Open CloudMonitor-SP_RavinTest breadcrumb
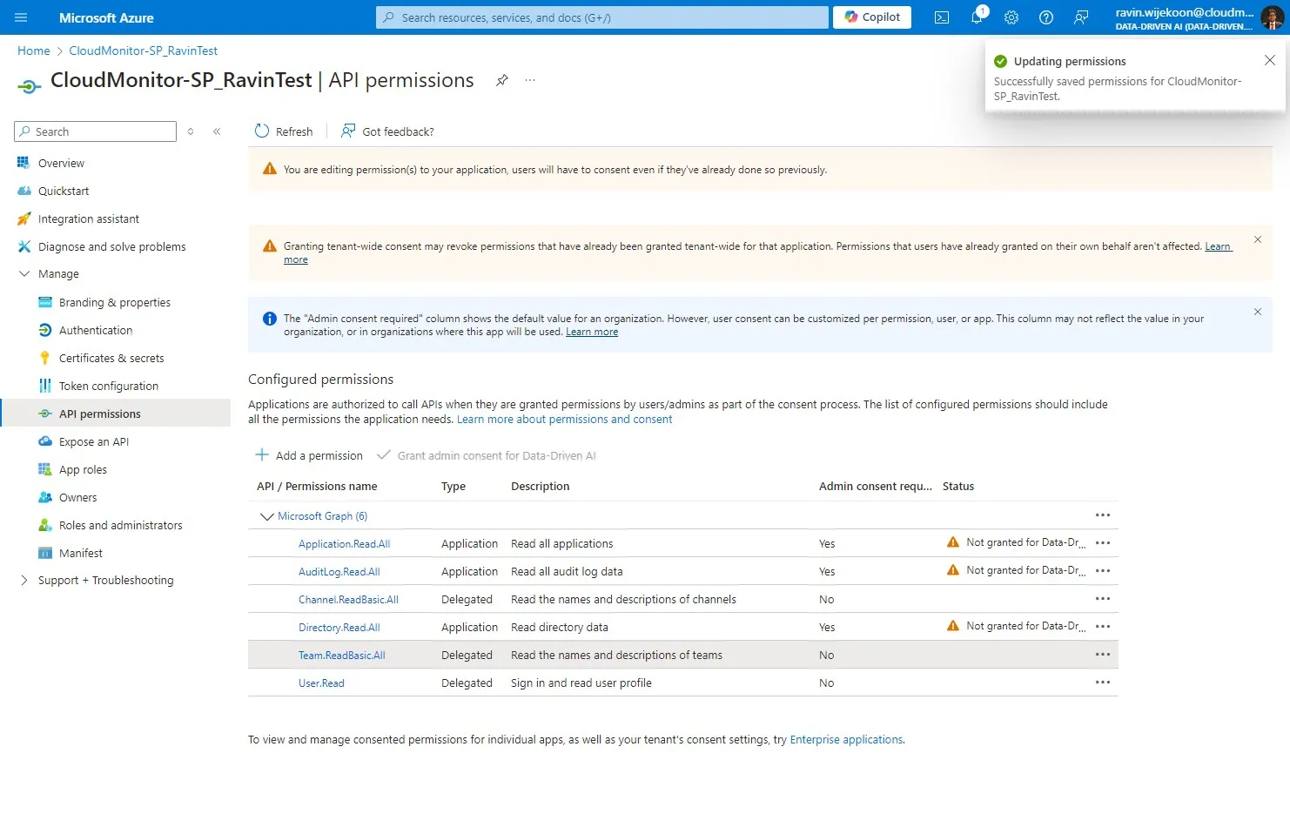The height and width of the screenshot is (834, 1290). (143, 50)
